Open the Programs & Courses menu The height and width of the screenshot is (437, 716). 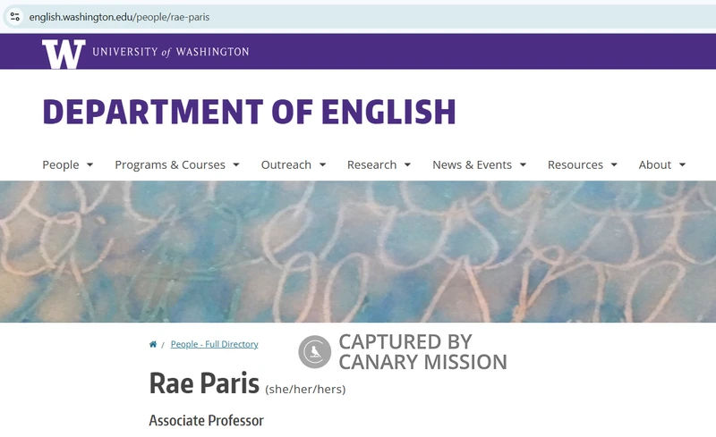click(170, 164)
